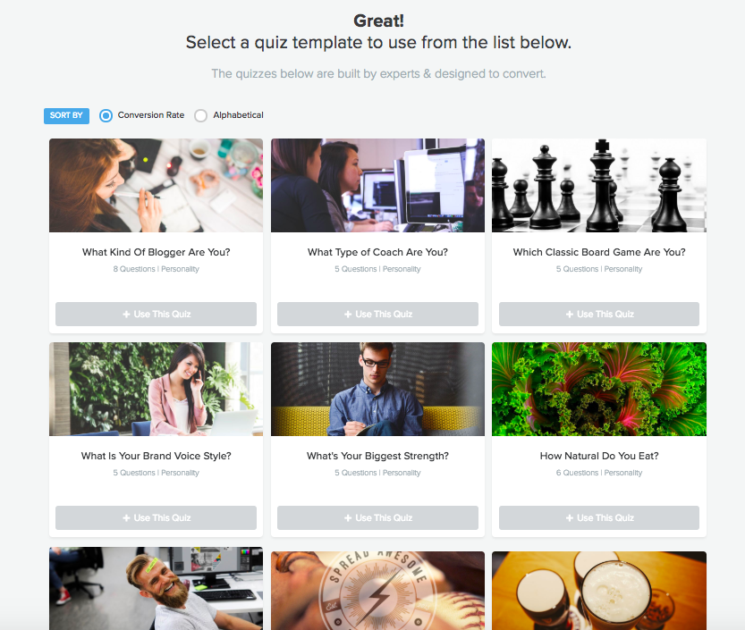Select the Alphabetical sort radio button
Screen dimensions: 745x630
[200, 115]
